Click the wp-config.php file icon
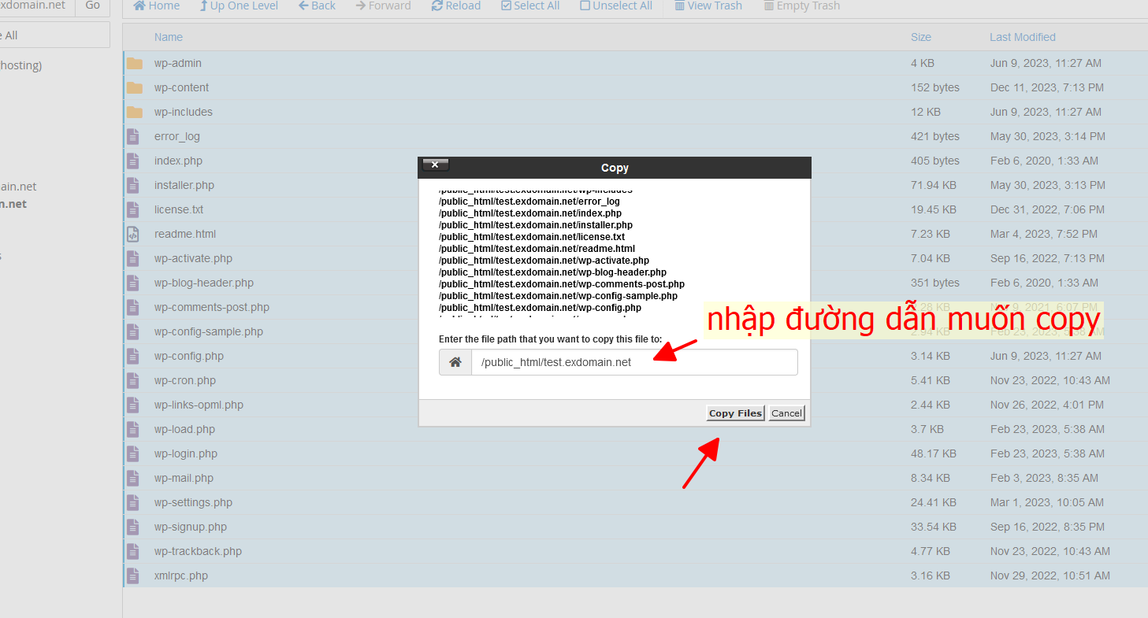The height and width of the screenshot is (618, 1148). [x=133, y=356]
